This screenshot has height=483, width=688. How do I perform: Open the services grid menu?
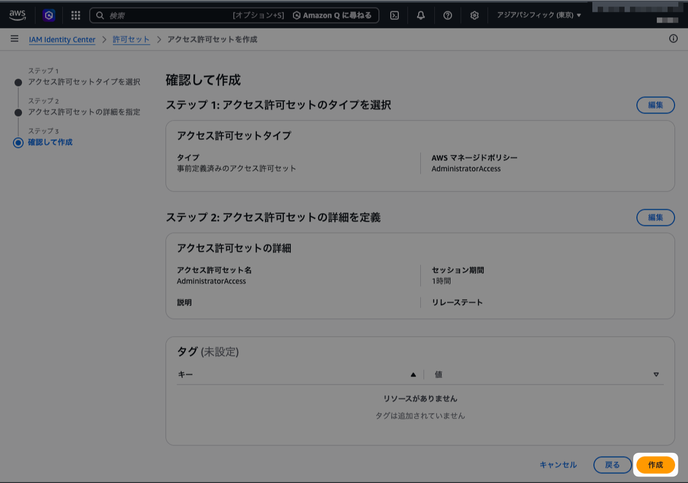click(x=76, y=15)
